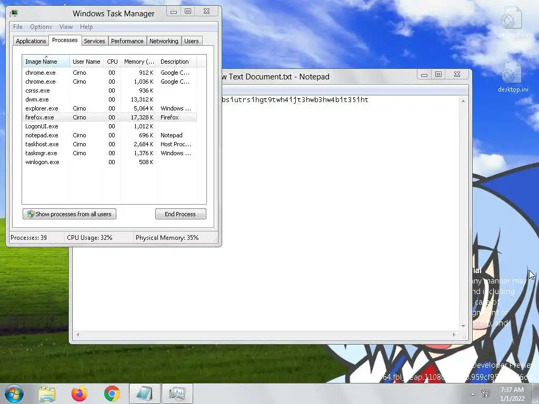Click Show processes from all users
Image resolution: width=539 pixels, height=404 pixels.
pyautogui.click(x=69, y=214)
